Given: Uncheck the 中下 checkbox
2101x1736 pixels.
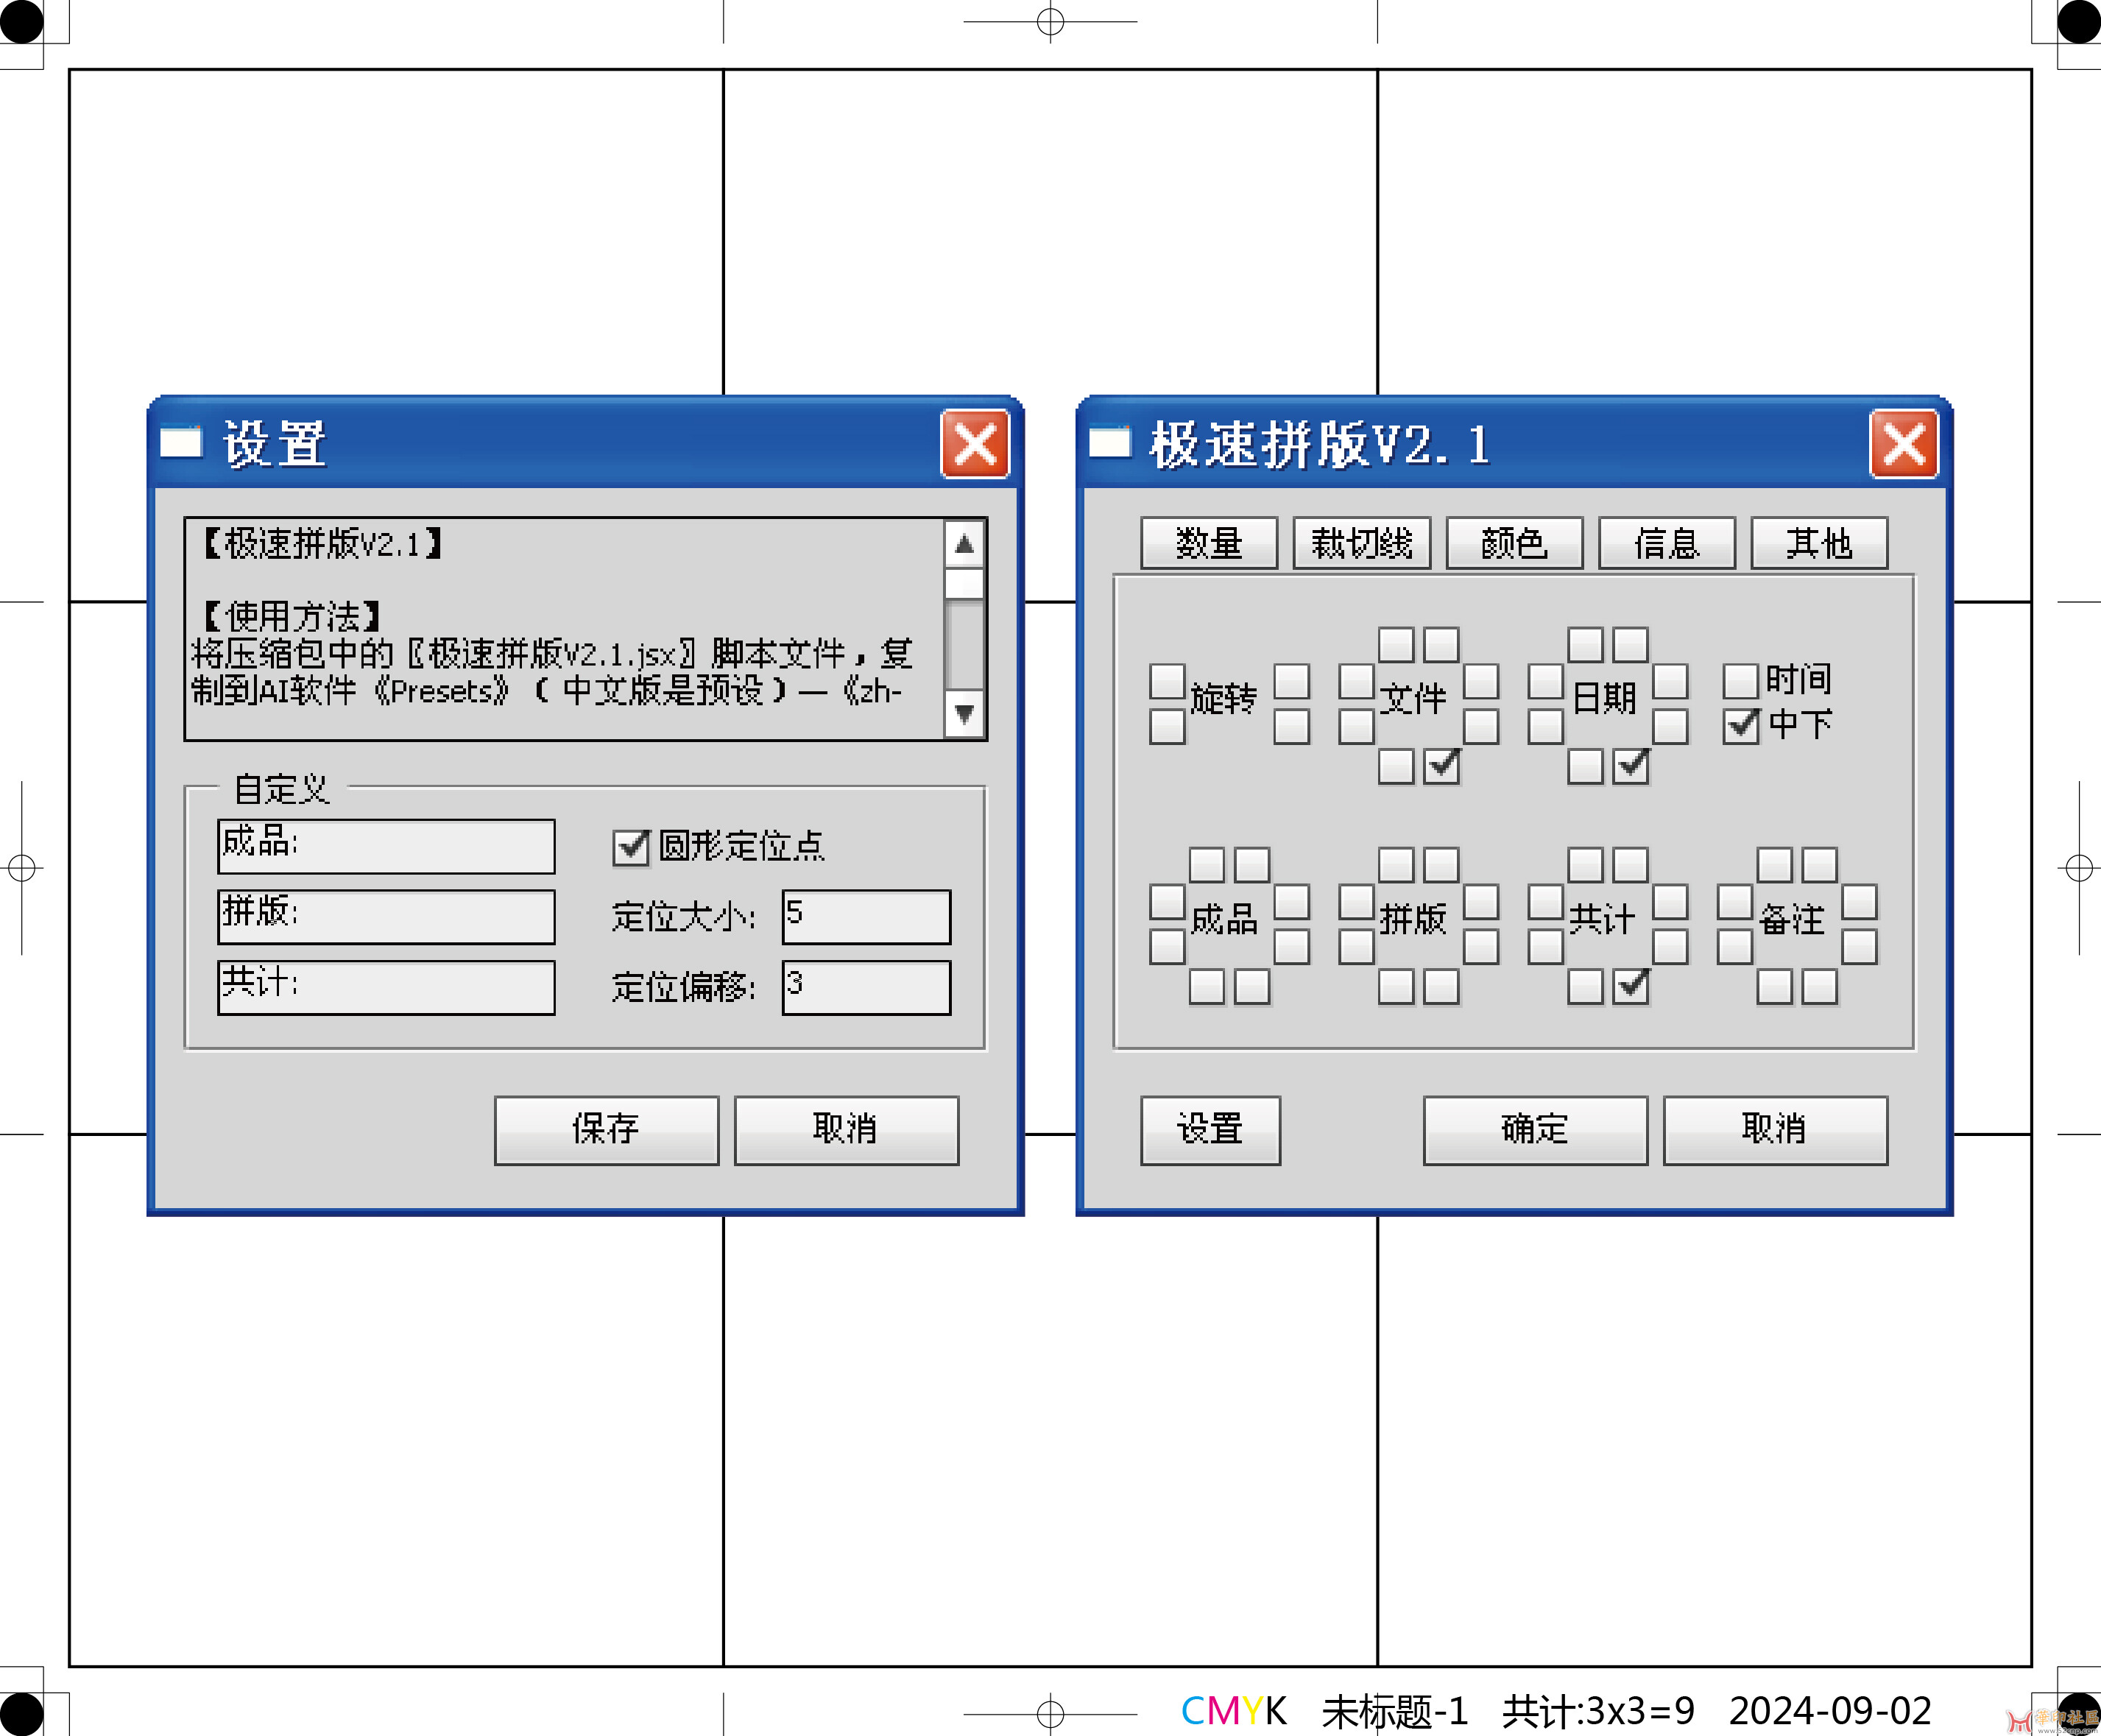Looking at the screenshot, I should (x=1740, y=725).
